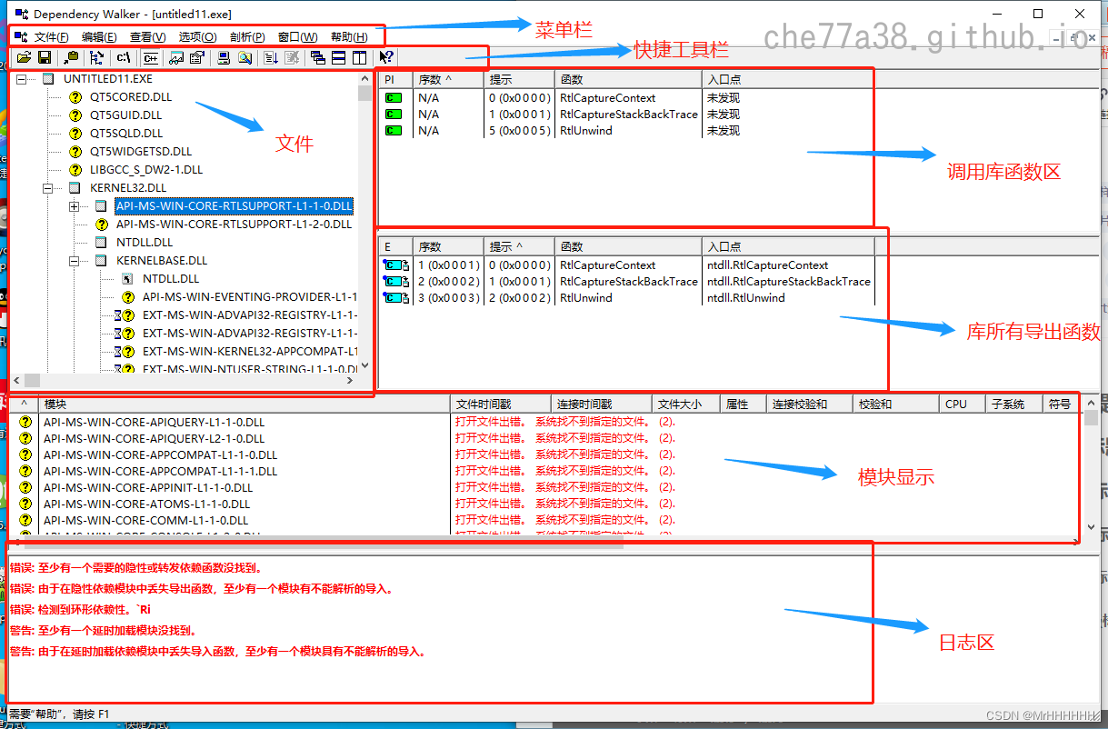Screen dimensions: 1108x729
Task: Click green C icon of RtlCaptureStackBackTrace import row
Action: pos(394,115)
